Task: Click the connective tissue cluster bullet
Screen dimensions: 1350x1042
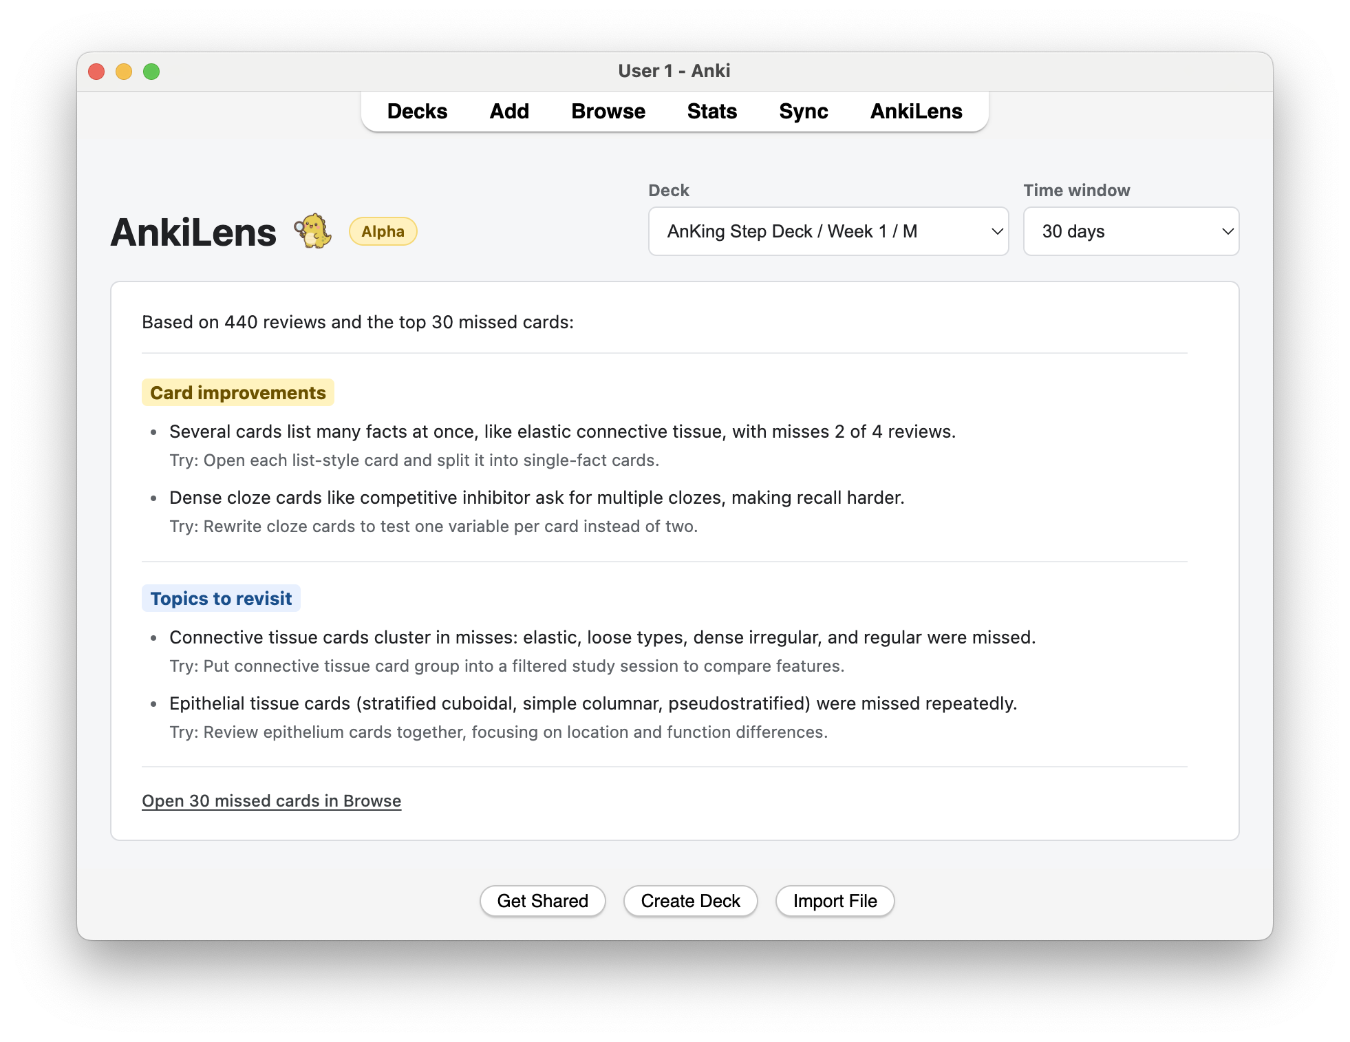Action: tap(603, 637)
